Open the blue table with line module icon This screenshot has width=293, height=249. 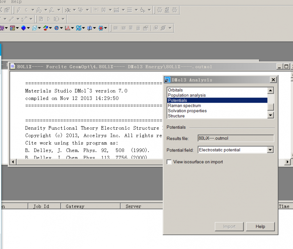90,28
